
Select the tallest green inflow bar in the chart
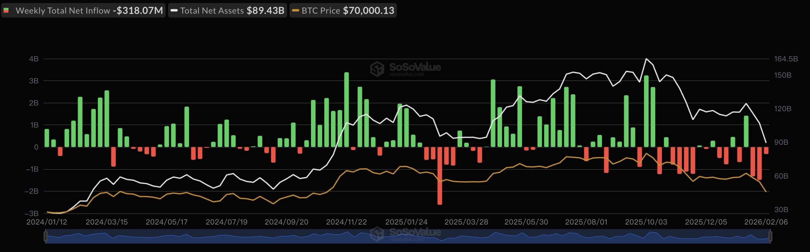click(x=346, y=110)
